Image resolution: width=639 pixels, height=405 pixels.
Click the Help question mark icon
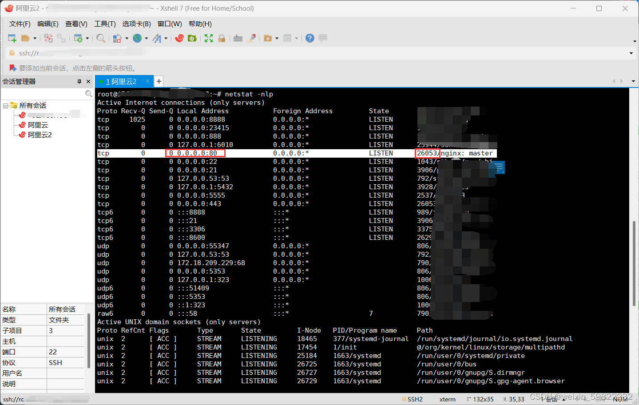click(x=309, y=38)
